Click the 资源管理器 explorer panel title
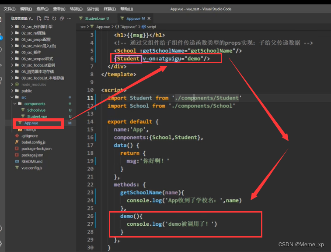The width and height of the screenshot is (331, 252). pyautogui.click(x=22, y=18)
